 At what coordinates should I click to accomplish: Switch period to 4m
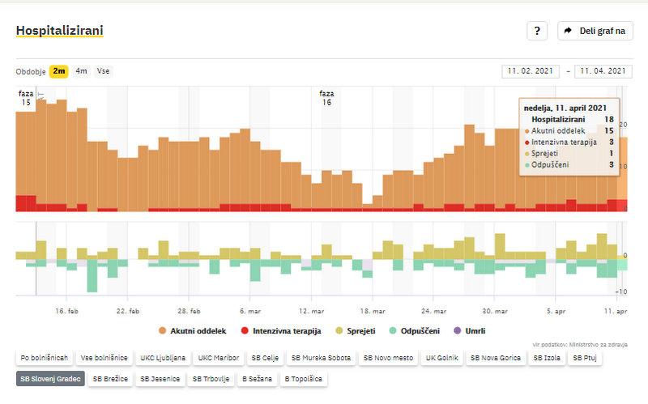[x=81, y=71]
